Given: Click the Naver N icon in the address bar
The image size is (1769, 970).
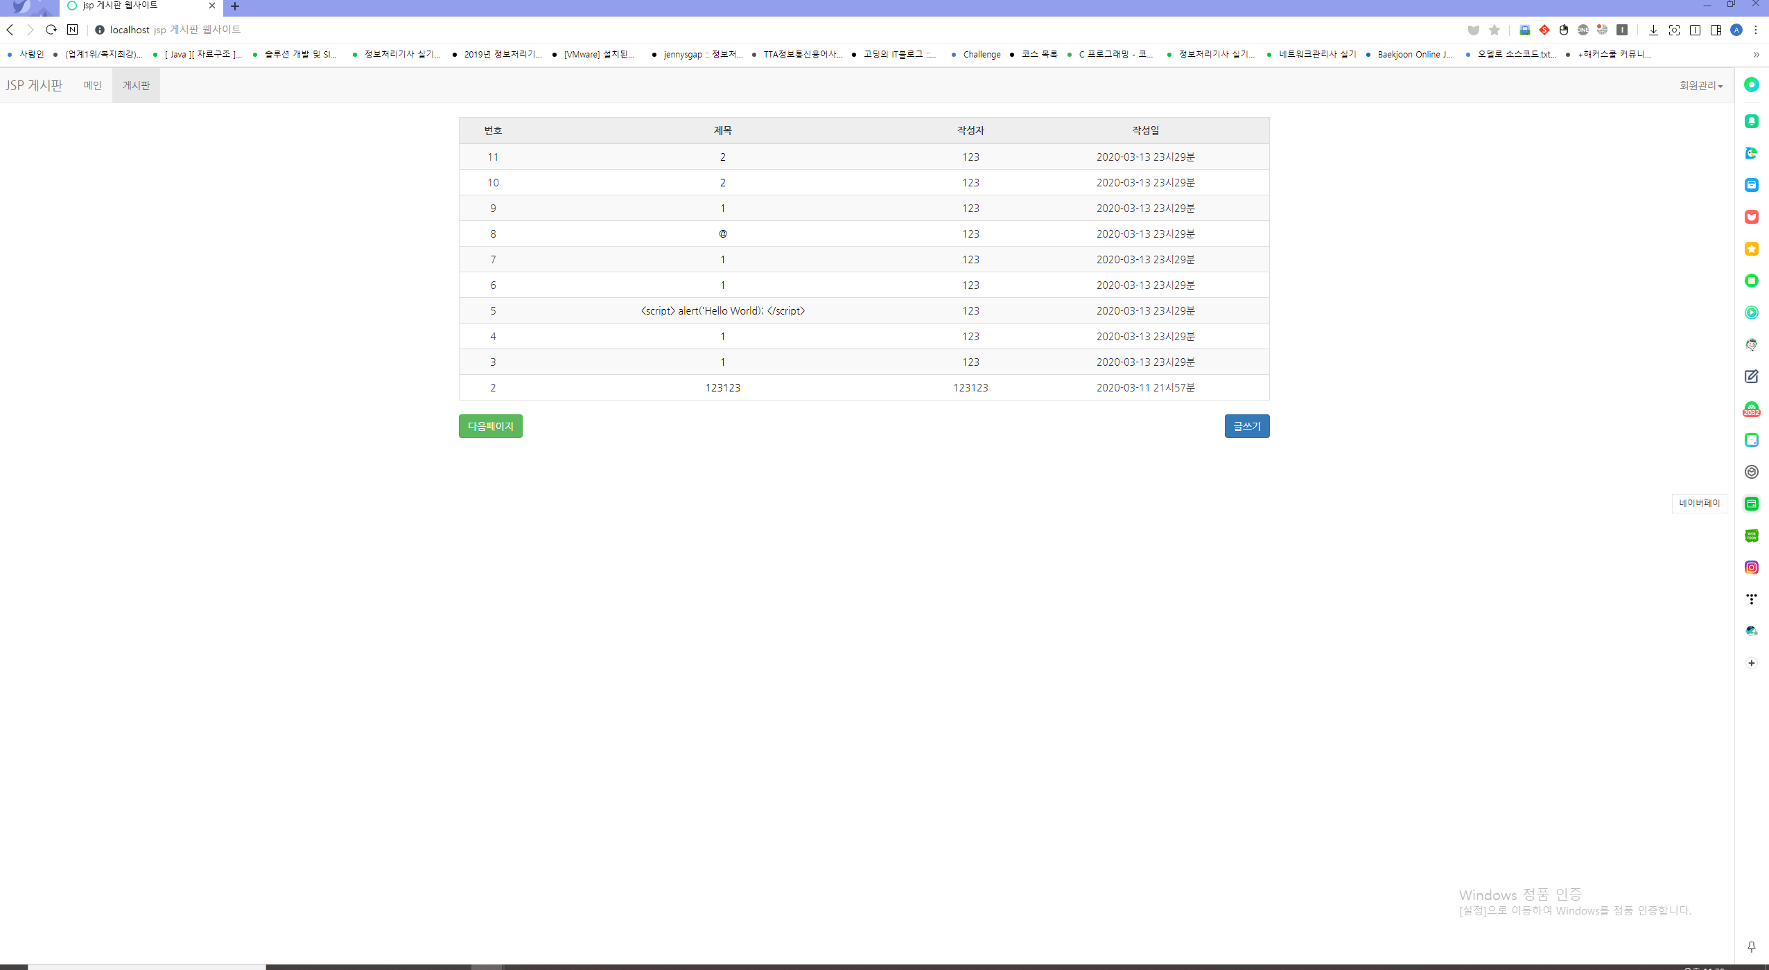Looking at the screenshot, I should pos(72,30).
